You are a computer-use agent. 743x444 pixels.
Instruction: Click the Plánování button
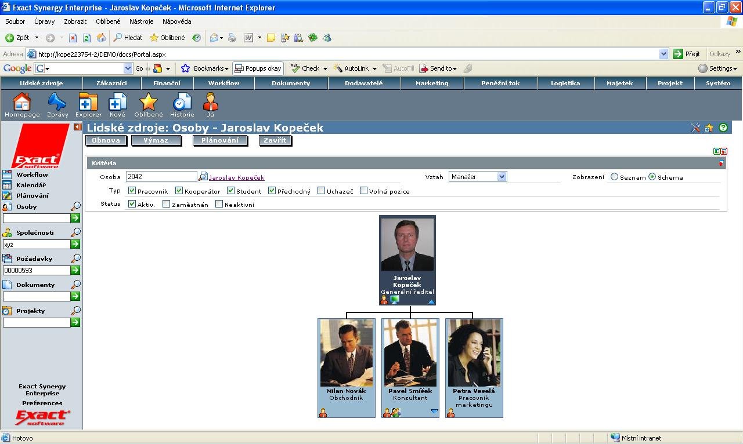point(220,140)
